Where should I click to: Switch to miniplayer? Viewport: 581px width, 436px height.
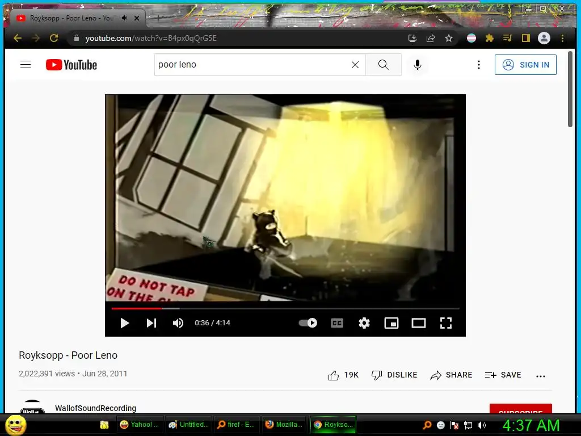click(x=391, y=323)
